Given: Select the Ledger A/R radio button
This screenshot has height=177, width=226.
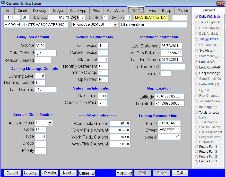Looking at the screenshot, I should (197, 62).
